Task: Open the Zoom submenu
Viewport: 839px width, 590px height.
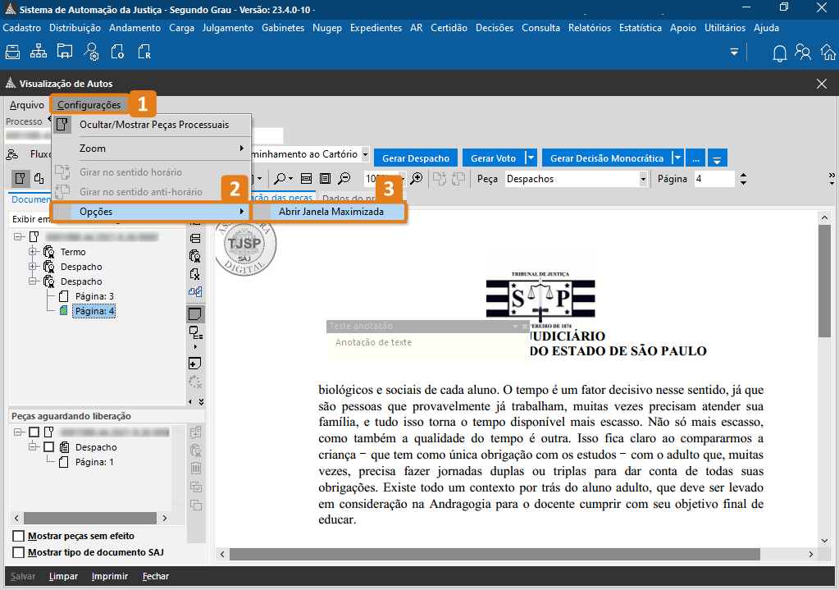Action: (x=152, y=149)
